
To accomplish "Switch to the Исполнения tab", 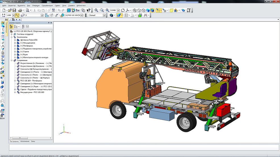I will [24, 141].
